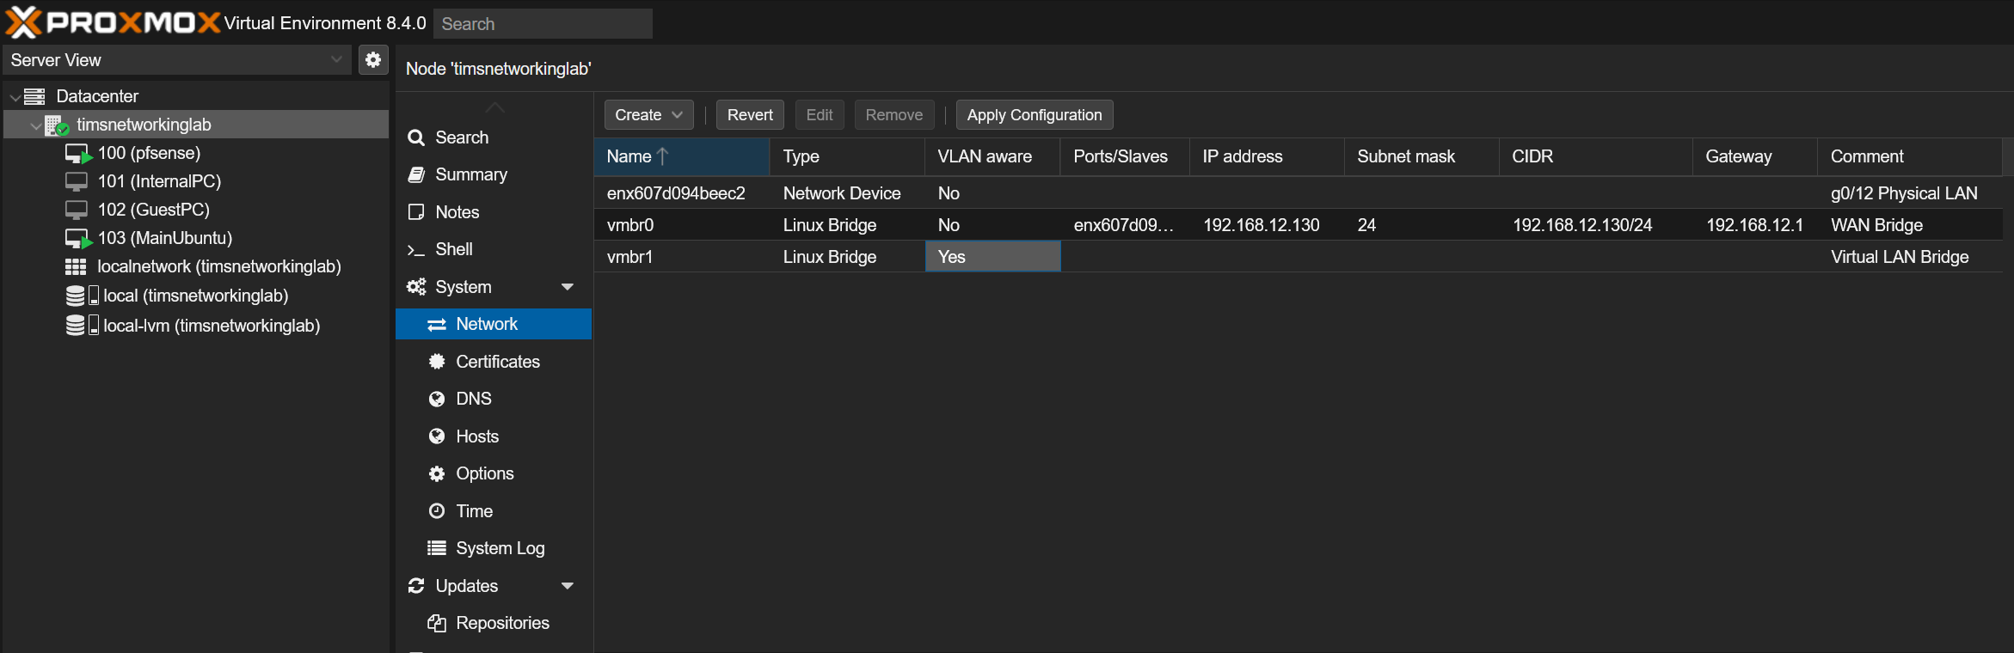Click the Edit button

(820, 115)
